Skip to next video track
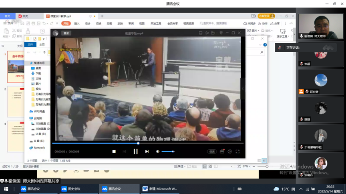The height and width of the screenshot is (194, 346). tap(147, 152)
